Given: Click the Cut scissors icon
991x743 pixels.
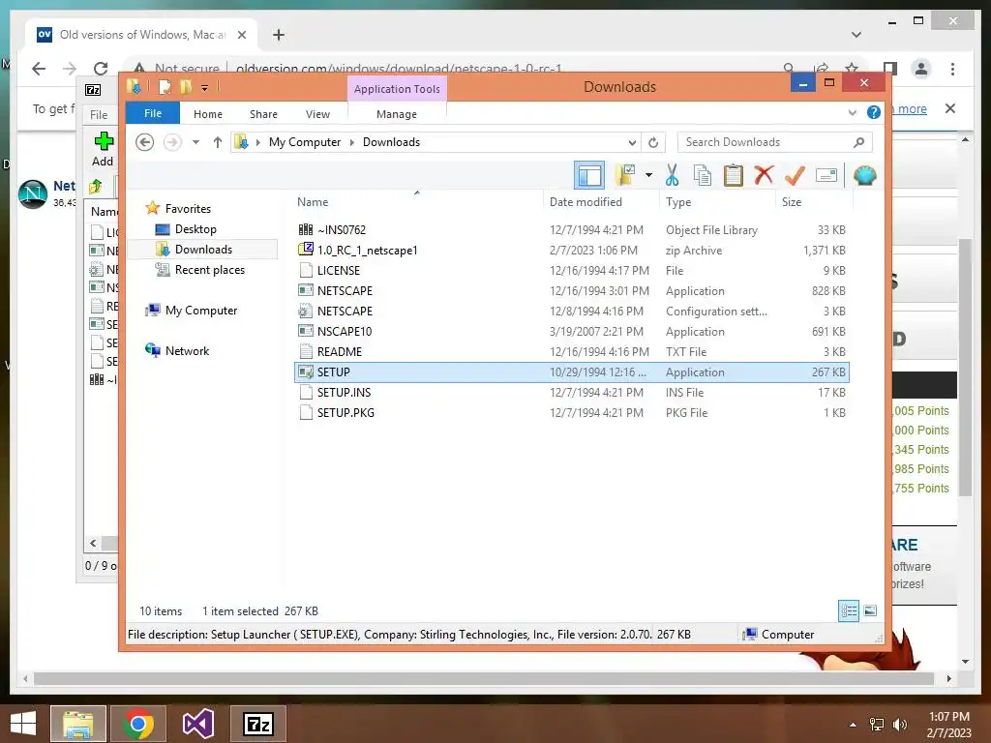Looking at the screenshot, I should click(x=672, y=175).
